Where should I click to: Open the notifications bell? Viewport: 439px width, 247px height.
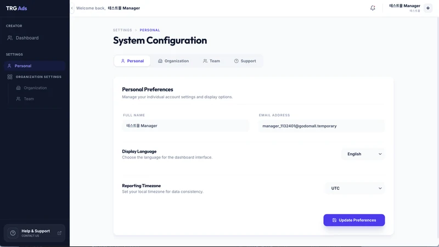click(x=373, y=8)
